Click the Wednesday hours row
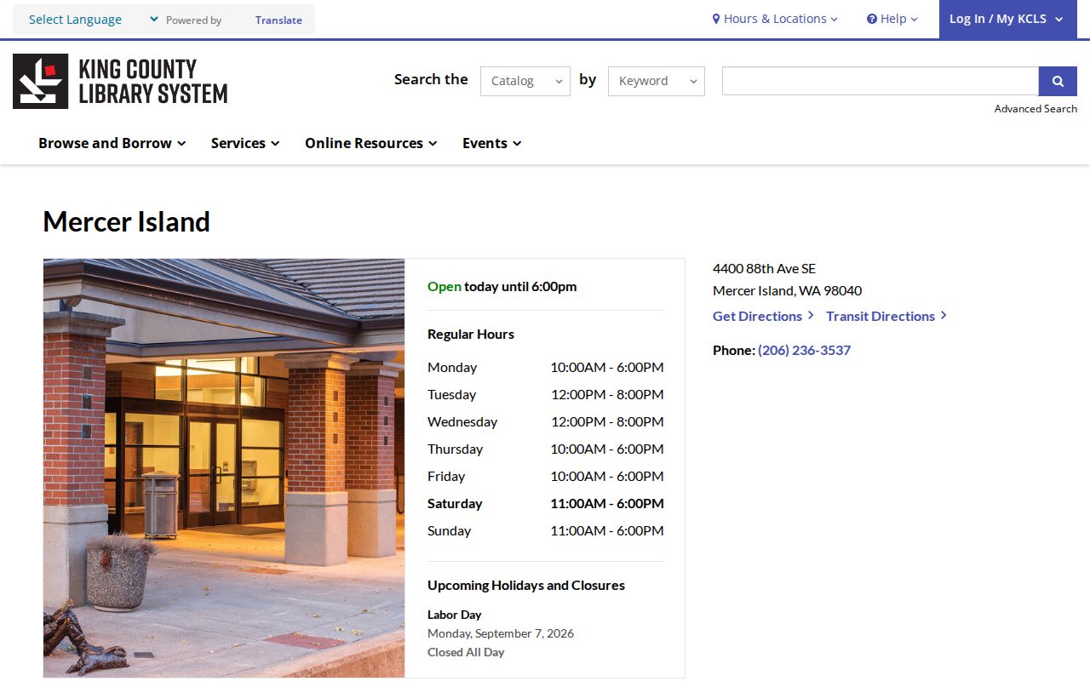The image size is (1090, 681). click(546, 421)
